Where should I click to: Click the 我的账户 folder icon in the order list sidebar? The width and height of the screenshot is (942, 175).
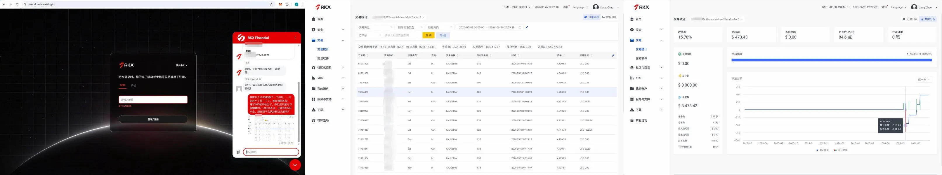[313, 89]
